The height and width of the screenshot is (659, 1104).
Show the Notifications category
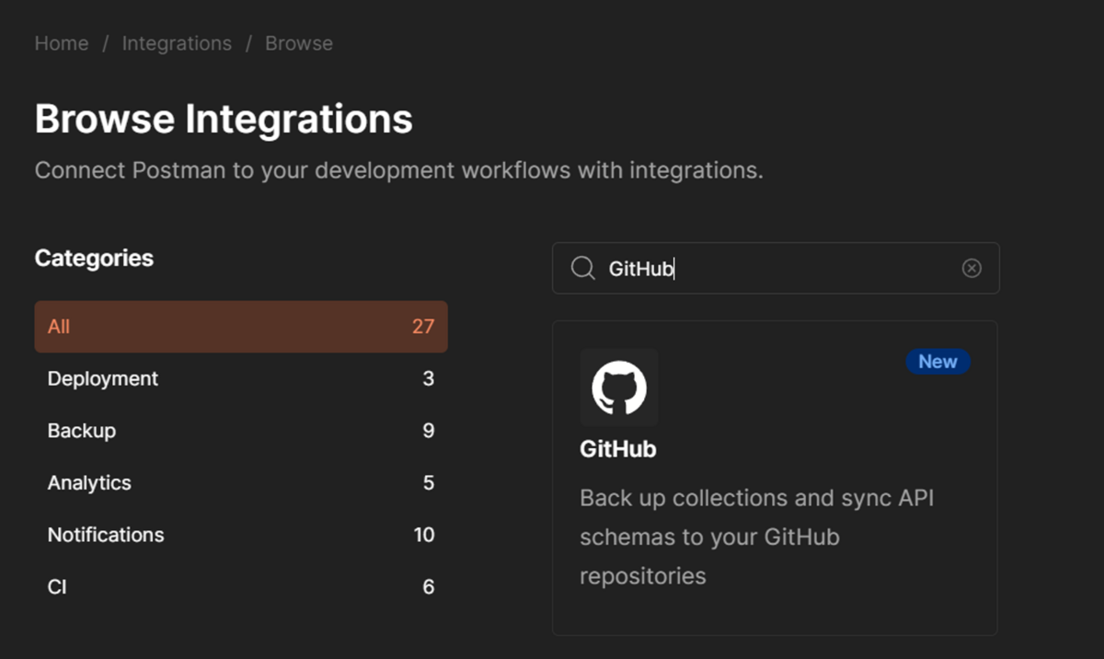click(x=241, y=535)
